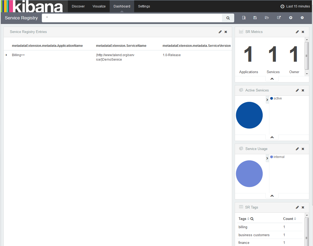Click the dark blue Active Services pie

[249, 115]
